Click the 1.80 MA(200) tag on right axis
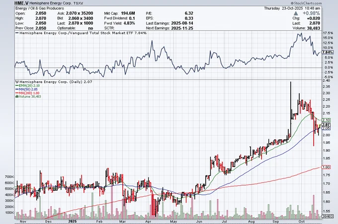This screenshot has width=338, height=224. pyautogui.click(x=326, y=167)
